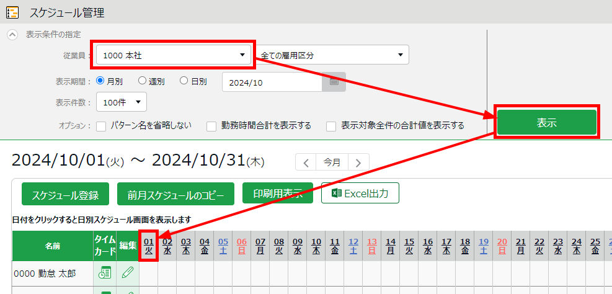Click the green 表示 button
The image size is (612, 294).
pos(546,122)
